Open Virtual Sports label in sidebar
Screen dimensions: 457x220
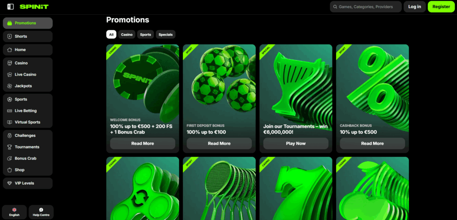[x=28, y=123]
